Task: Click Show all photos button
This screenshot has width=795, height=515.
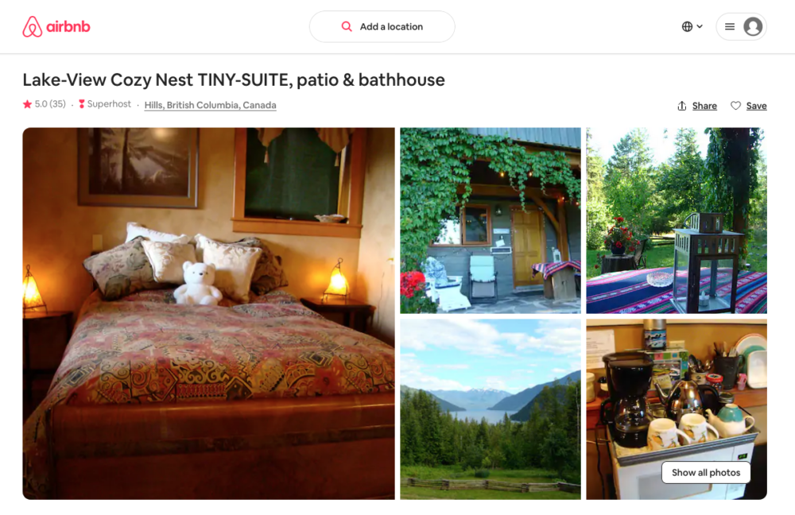Action: click(706, 472)
